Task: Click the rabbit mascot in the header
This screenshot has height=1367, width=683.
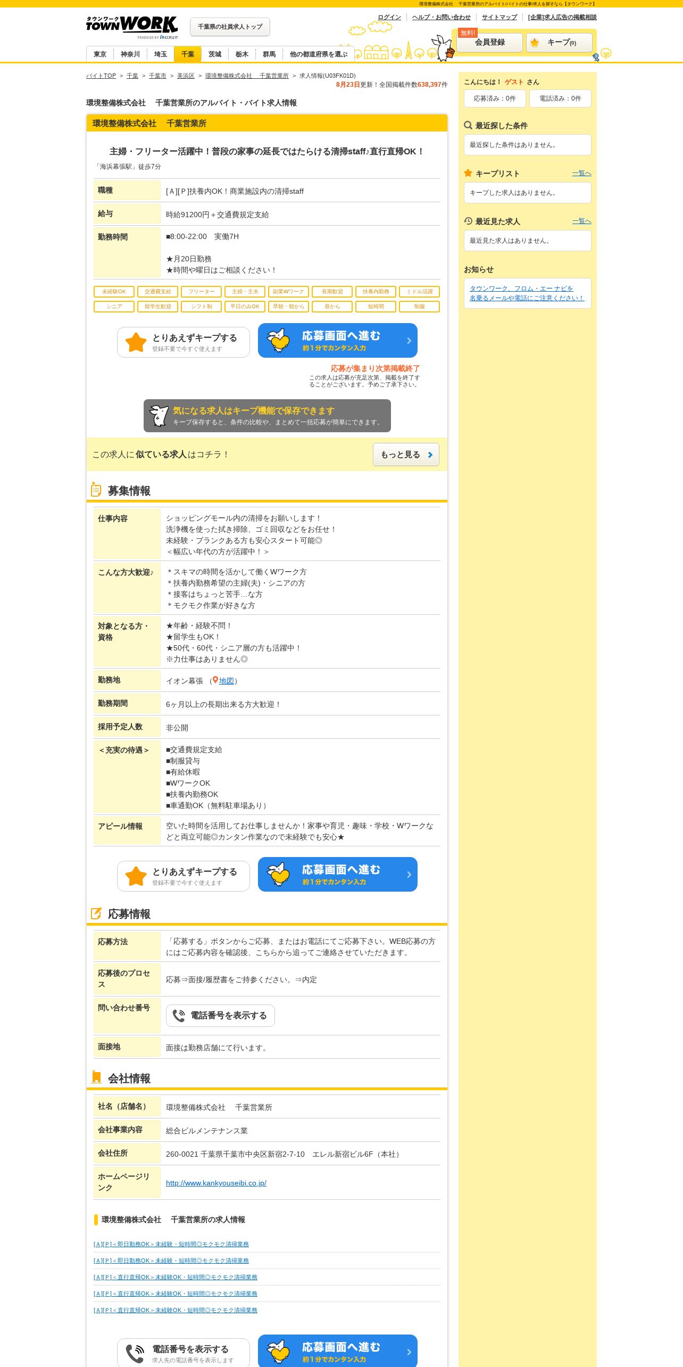Action: pyautogui.click(x=443, y=48)
